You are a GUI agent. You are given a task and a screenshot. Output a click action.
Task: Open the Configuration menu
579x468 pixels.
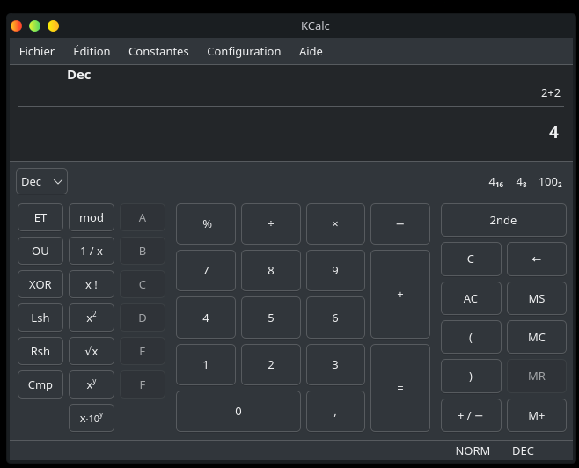pos(244,51)
